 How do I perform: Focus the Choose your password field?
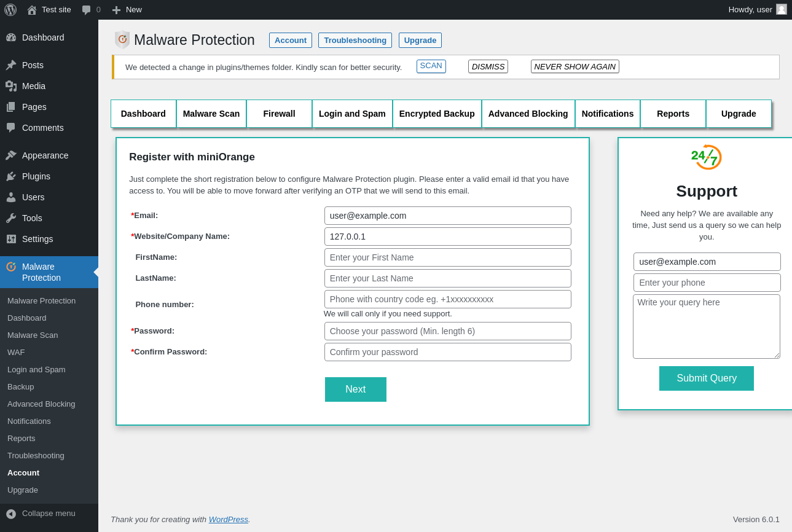coord(447,331)
